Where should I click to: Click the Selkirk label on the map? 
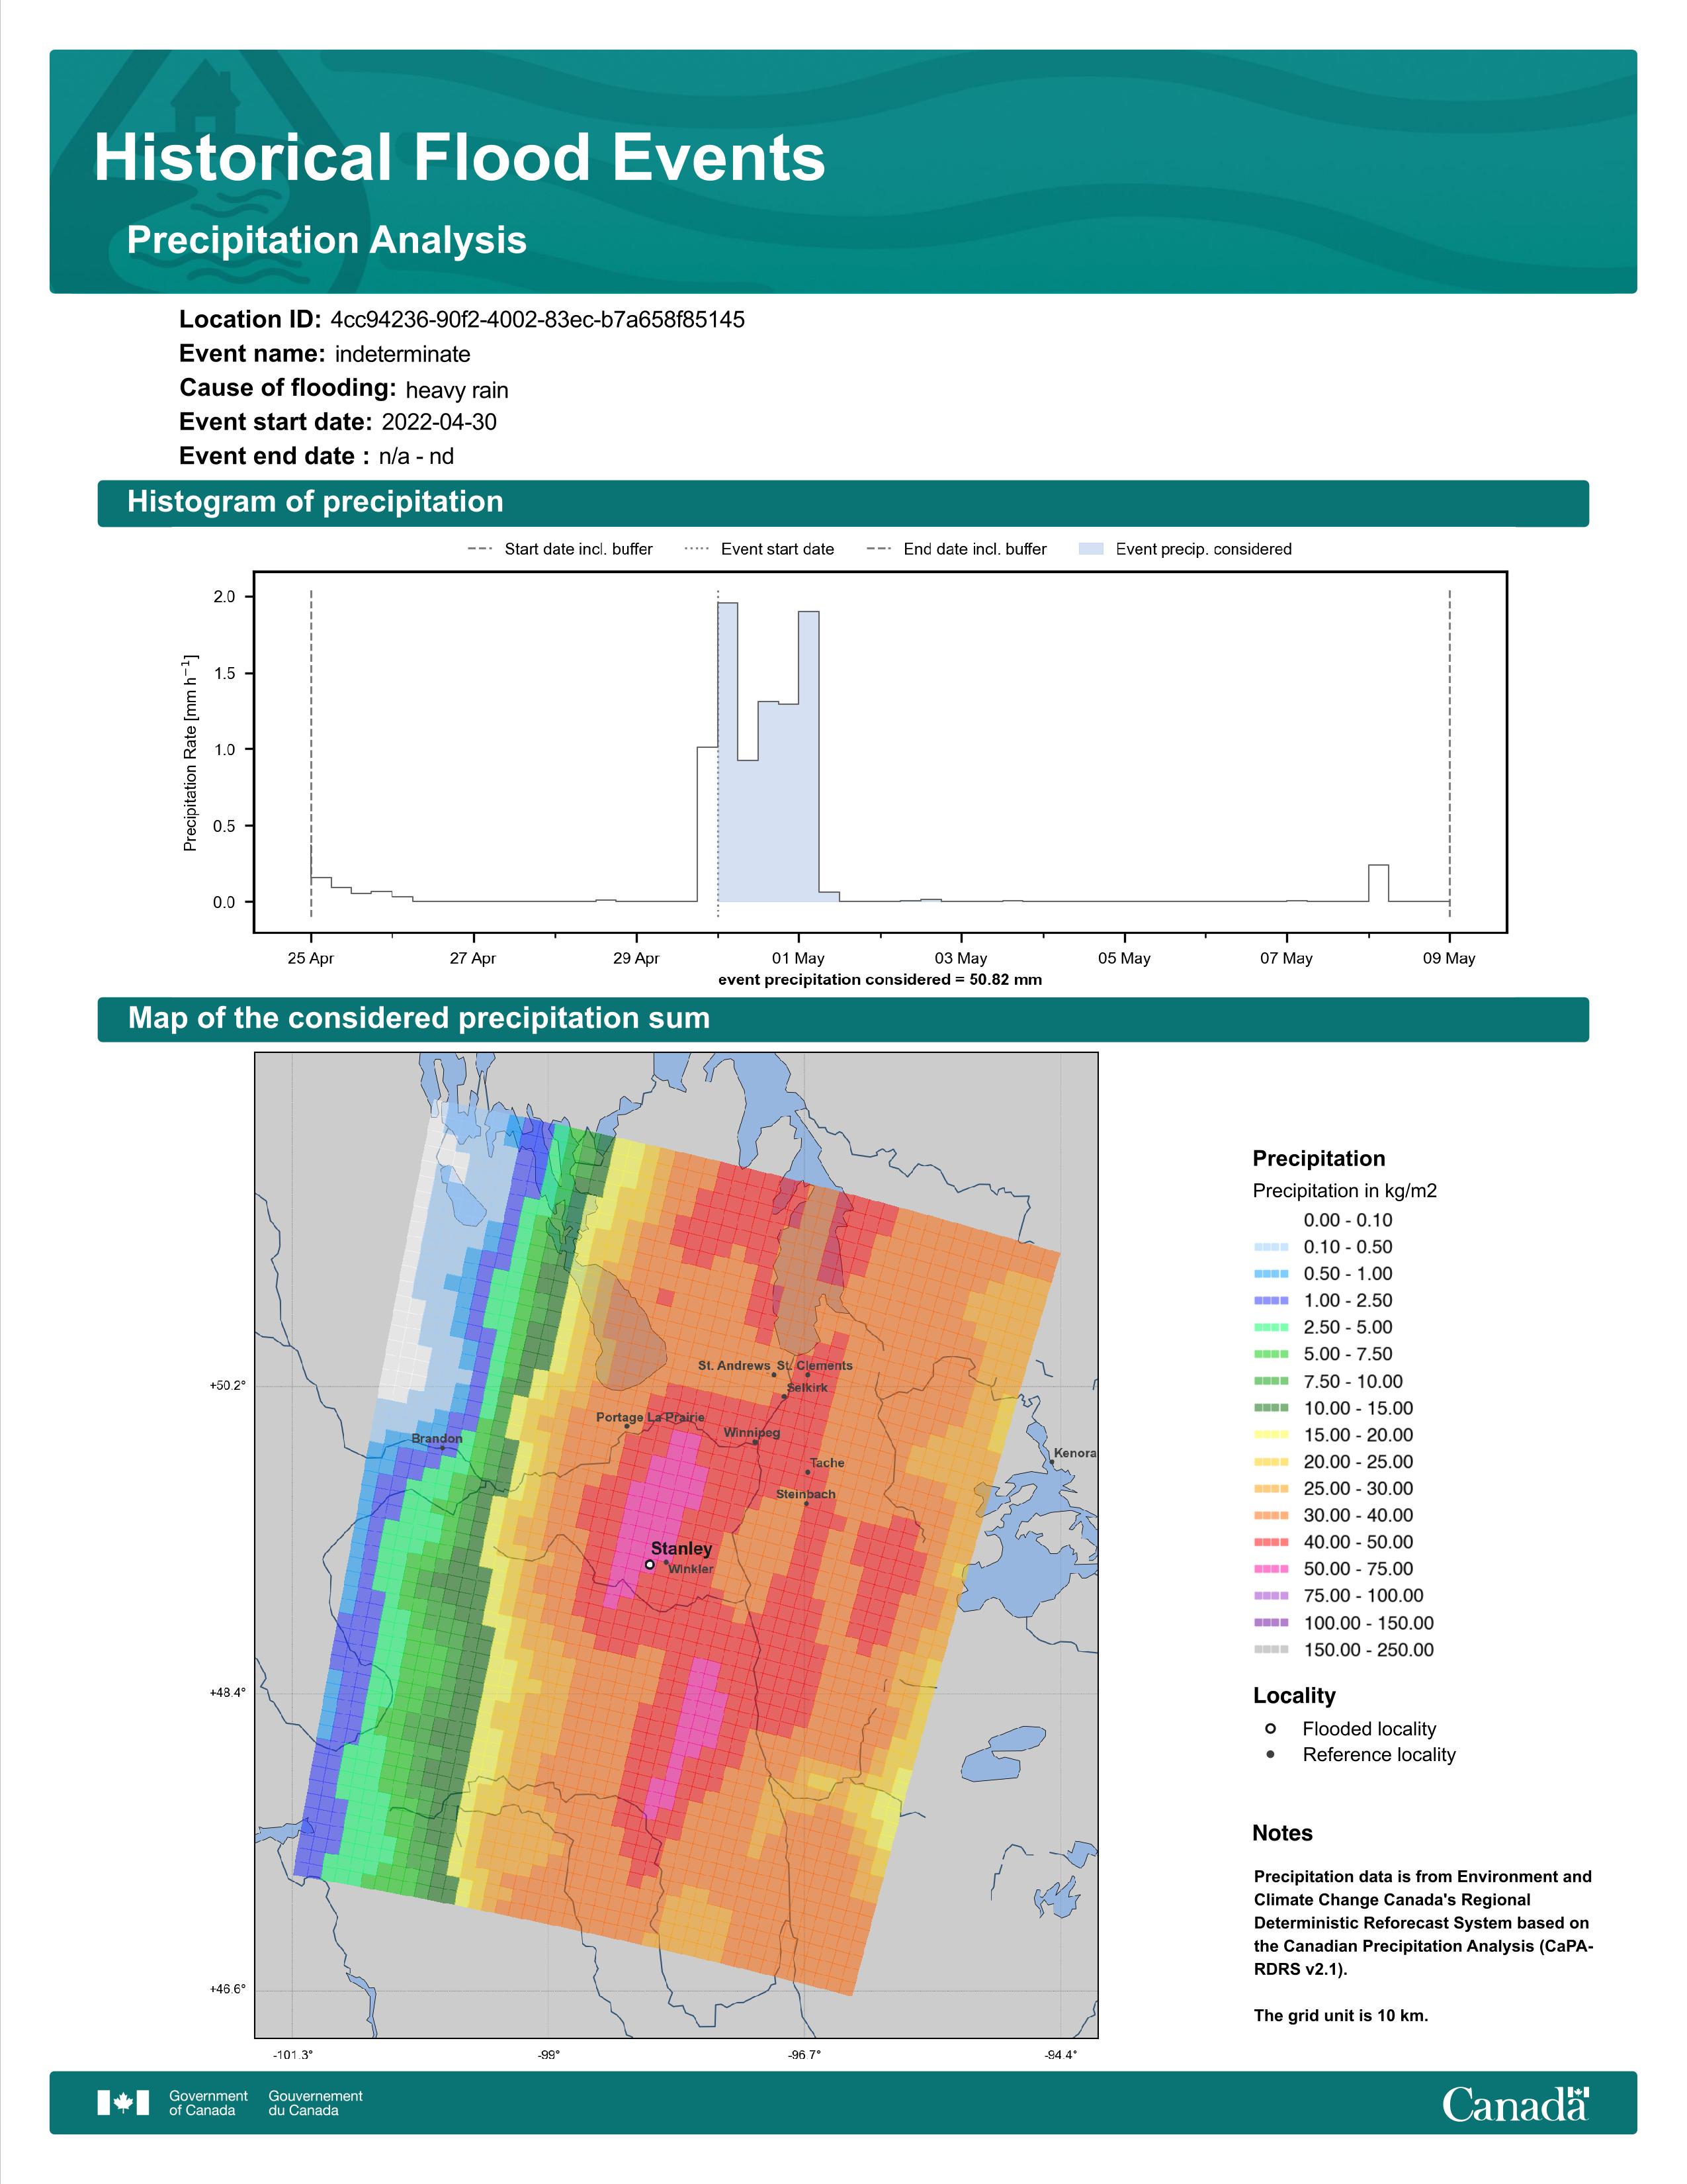pyautogui.click(x=806, y=1387)
